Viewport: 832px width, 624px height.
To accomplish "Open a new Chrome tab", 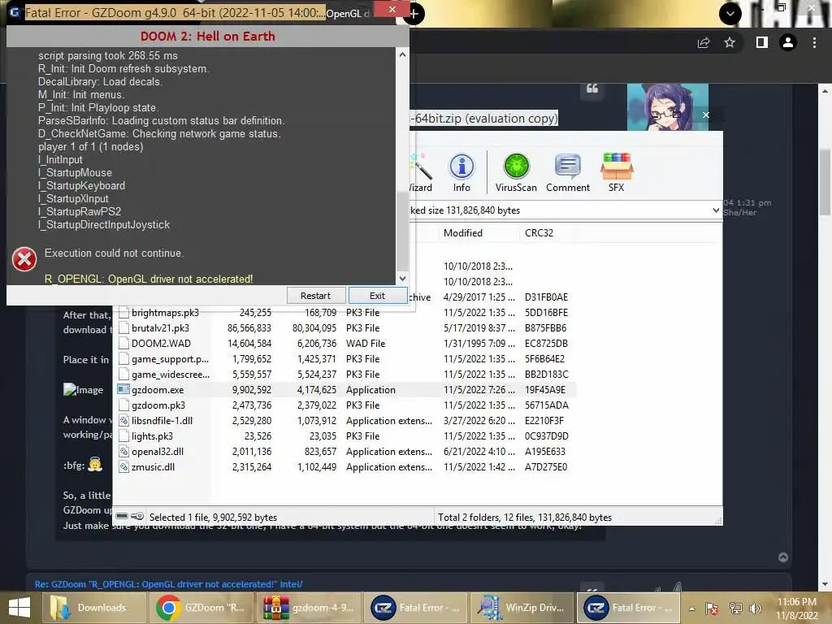I will (x=414, y=14).
